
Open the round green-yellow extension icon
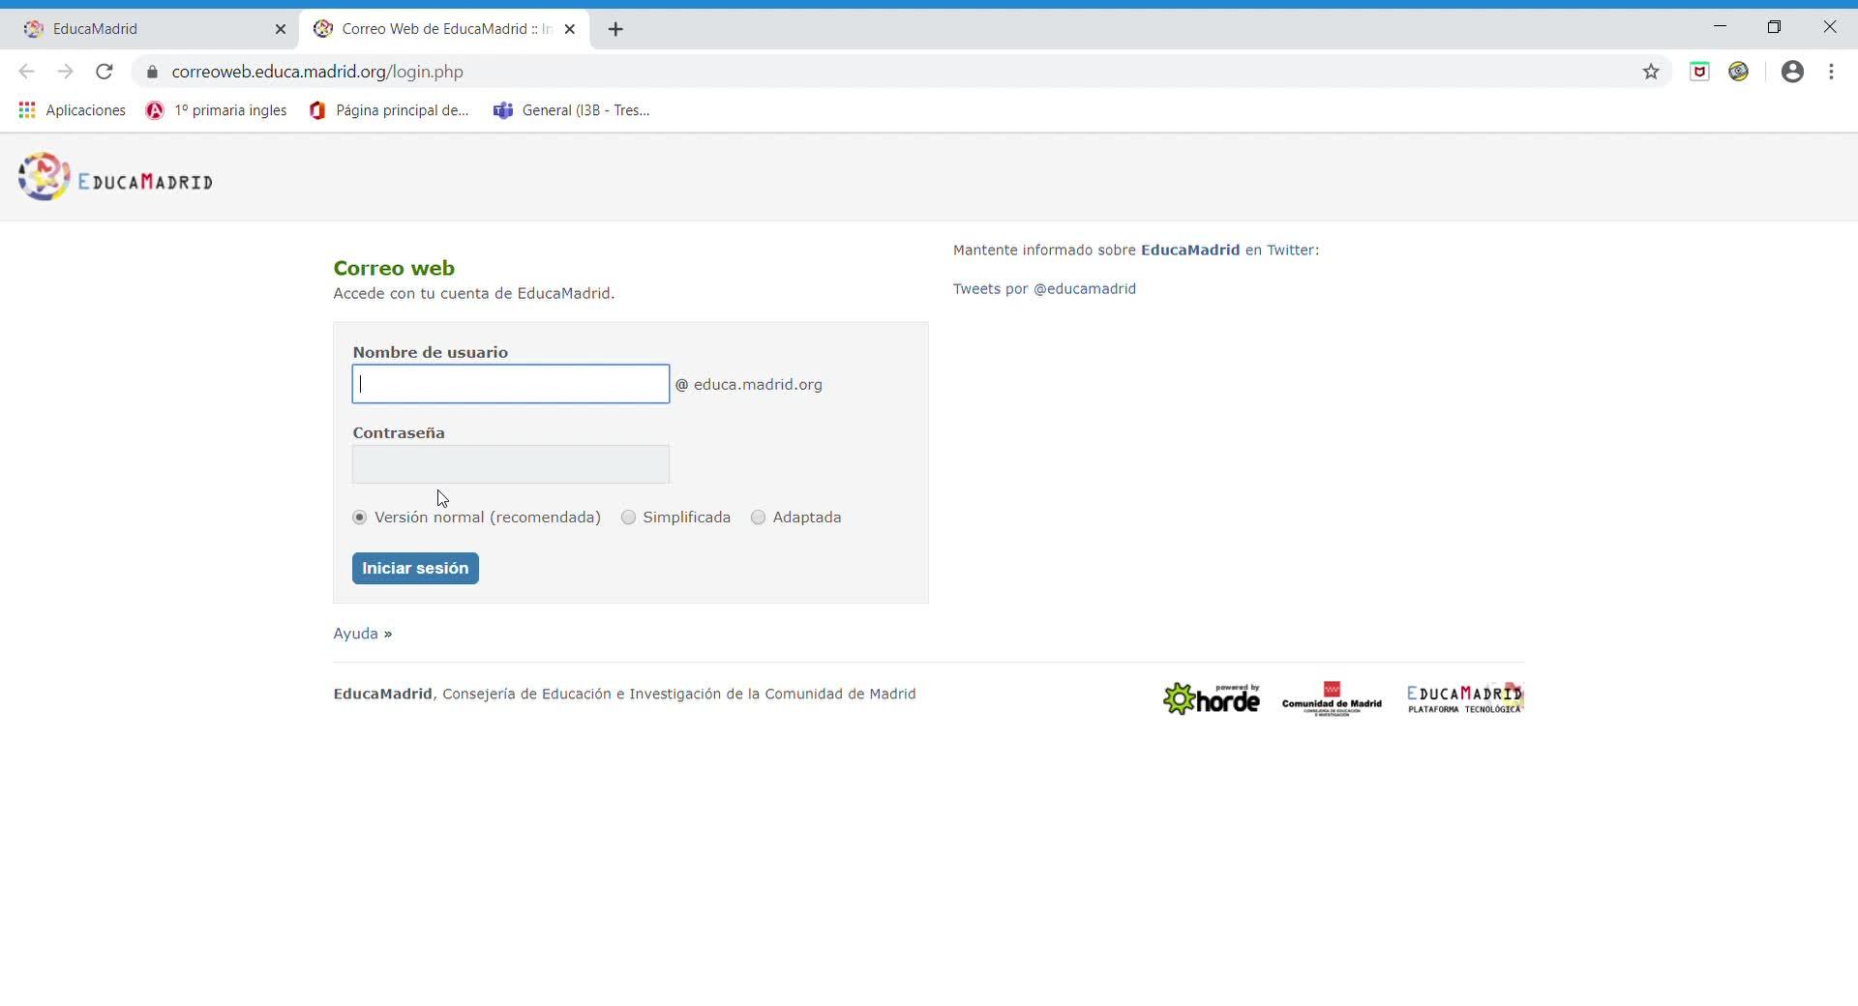(x=1739, y=72)
